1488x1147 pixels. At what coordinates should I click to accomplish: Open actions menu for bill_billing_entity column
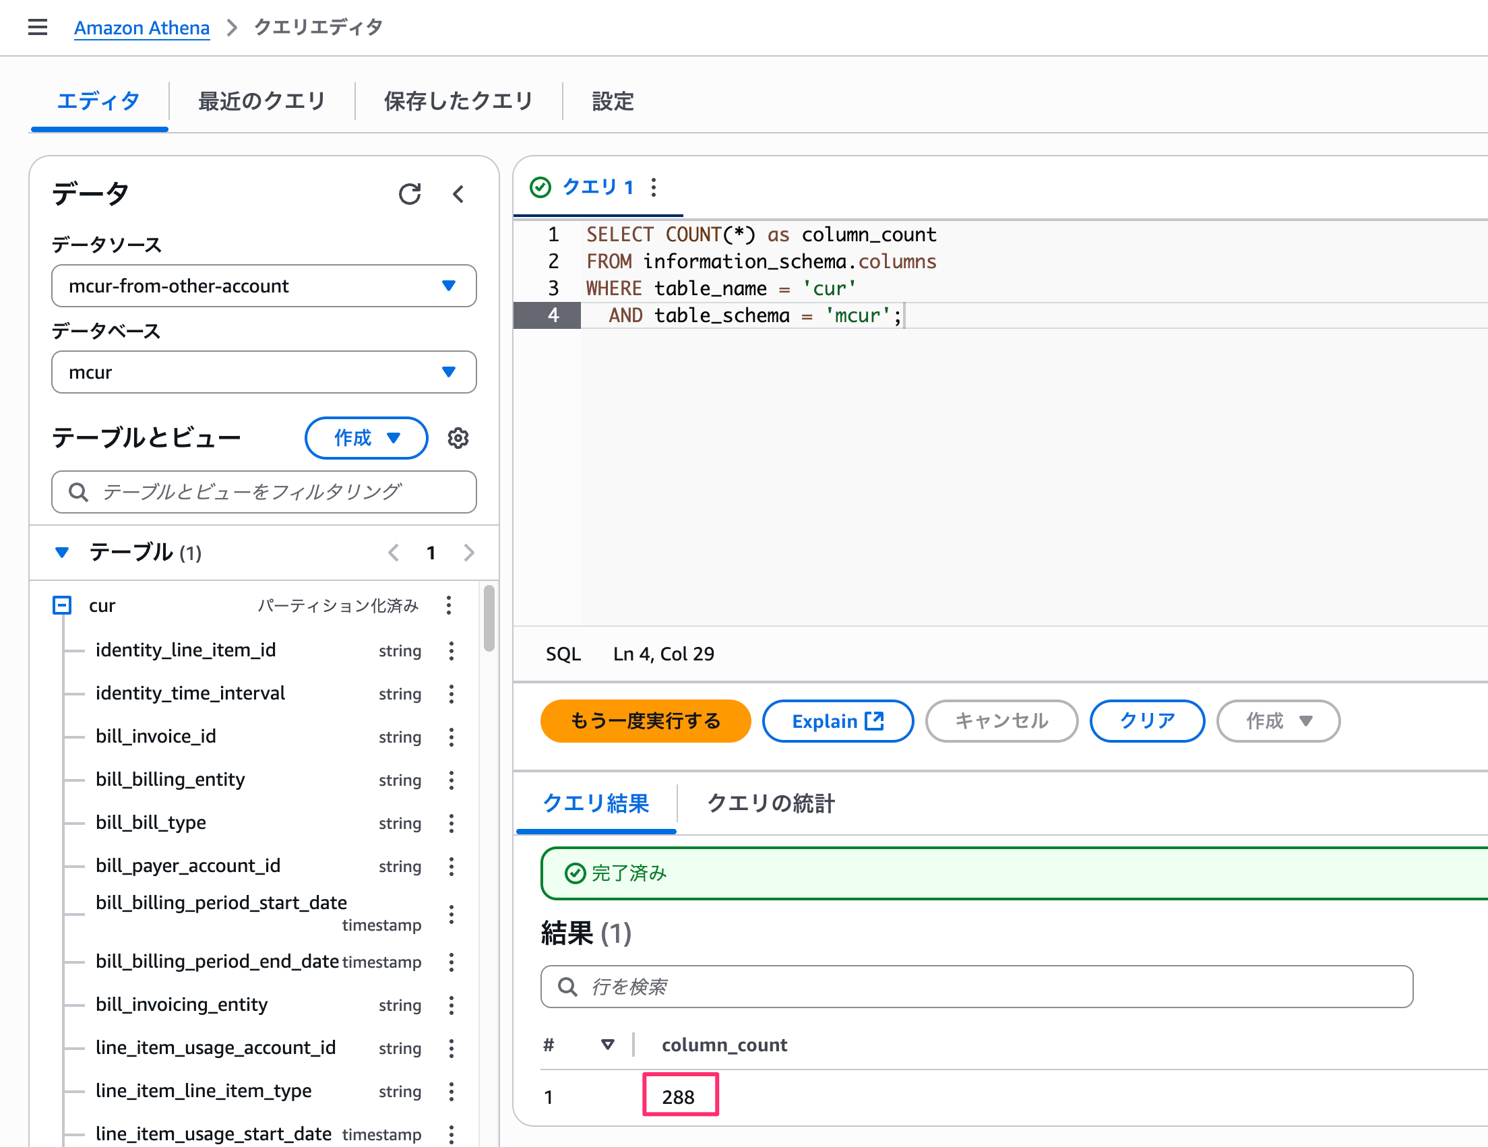[x=451, y=780]
